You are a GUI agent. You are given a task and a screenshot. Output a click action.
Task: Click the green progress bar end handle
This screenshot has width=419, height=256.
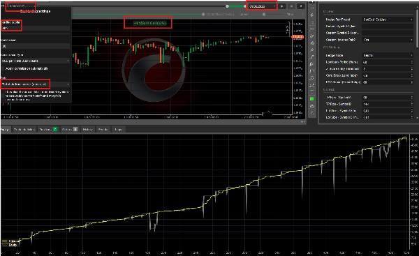pos(203,14)
